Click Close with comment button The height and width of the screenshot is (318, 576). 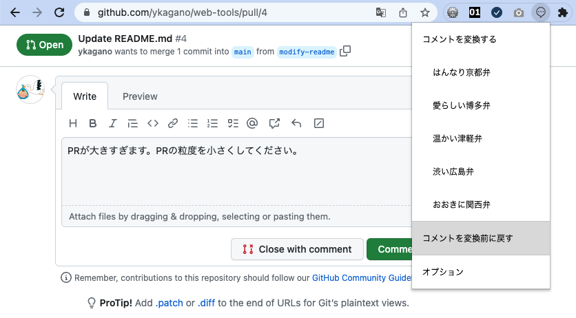tap(297, 249)
